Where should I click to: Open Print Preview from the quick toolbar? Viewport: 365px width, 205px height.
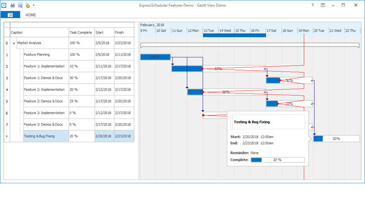21,5
